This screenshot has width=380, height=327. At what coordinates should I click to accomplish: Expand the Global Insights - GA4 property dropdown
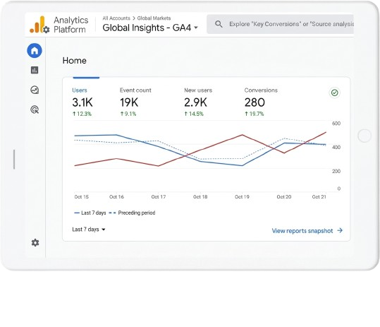click(x=150, y=28)
